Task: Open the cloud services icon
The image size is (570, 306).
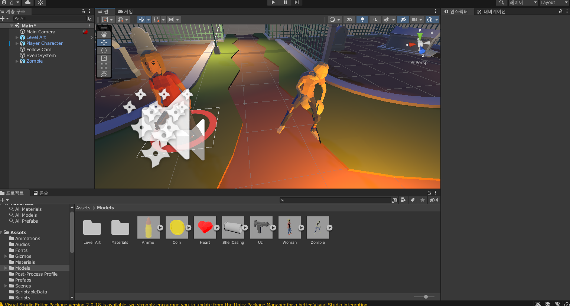Action: tap(28, 3)
